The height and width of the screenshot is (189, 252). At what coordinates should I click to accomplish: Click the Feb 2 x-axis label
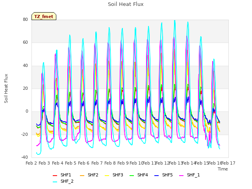pyautogui.click(x=31, y=163)
